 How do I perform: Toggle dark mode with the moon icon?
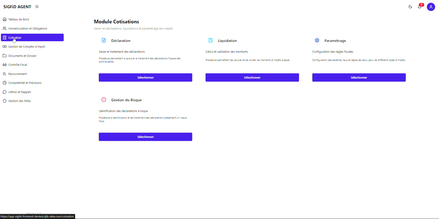(x=410, y=7)
